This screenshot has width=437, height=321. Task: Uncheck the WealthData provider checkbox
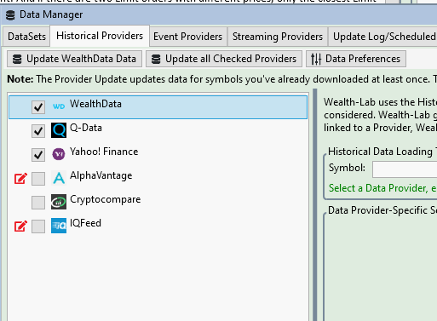click(38, 107)
